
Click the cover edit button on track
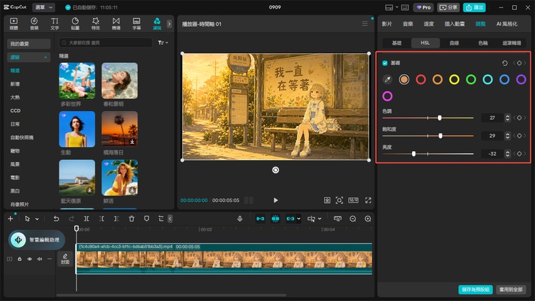(x=65, y=259)
